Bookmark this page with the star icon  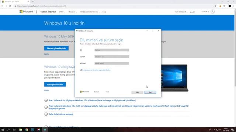pos(215,6)
